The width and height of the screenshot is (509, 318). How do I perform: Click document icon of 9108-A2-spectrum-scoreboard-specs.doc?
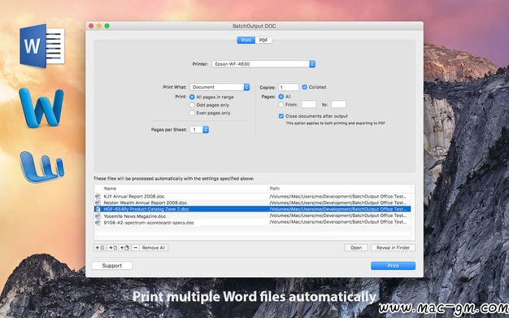[x=98, y=223]
